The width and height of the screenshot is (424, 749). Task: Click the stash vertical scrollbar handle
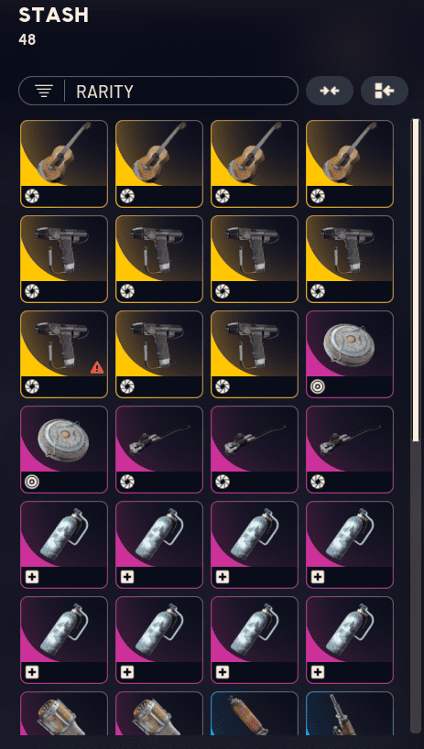(x=416, y=280)
